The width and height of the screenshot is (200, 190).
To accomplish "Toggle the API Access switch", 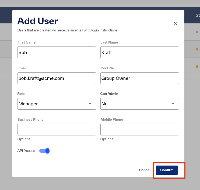I will (x=44, y=151).
